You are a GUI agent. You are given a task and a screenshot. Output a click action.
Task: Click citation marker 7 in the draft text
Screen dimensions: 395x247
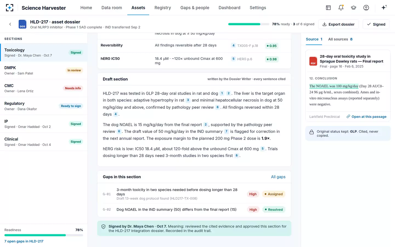[226, 131]
